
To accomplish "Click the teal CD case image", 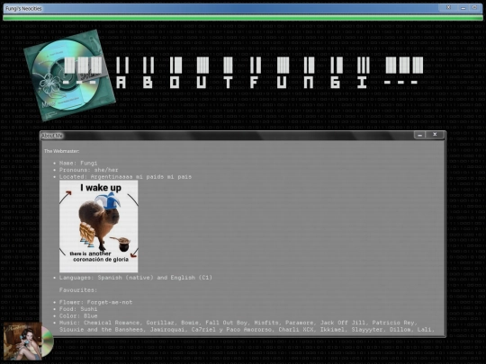I will (69, 75).
